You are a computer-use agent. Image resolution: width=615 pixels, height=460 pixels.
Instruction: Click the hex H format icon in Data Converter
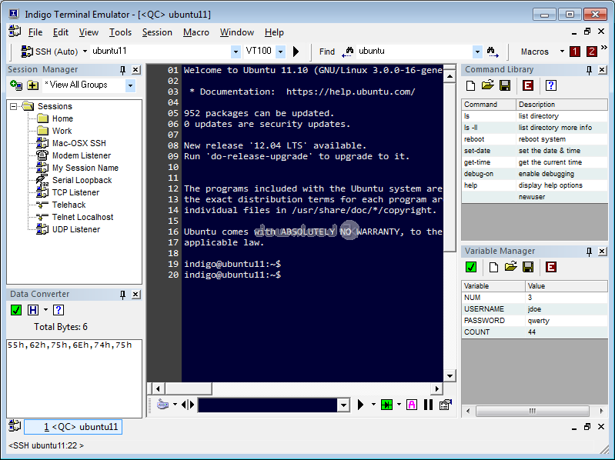click(33, 310)
